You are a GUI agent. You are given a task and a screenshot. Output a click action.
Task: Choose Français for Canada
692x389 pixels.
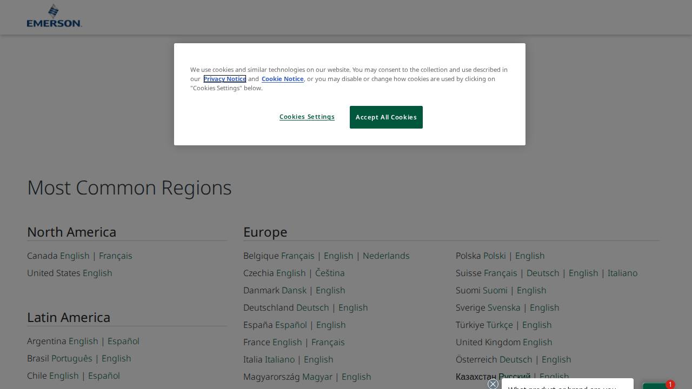116,256
